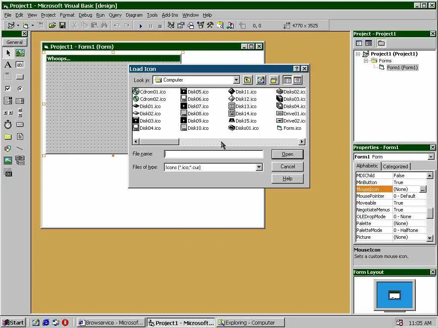Screen dimensions: 438x328
Task: Select Cdrom01.ico in file list
Action: pos(149,91)
